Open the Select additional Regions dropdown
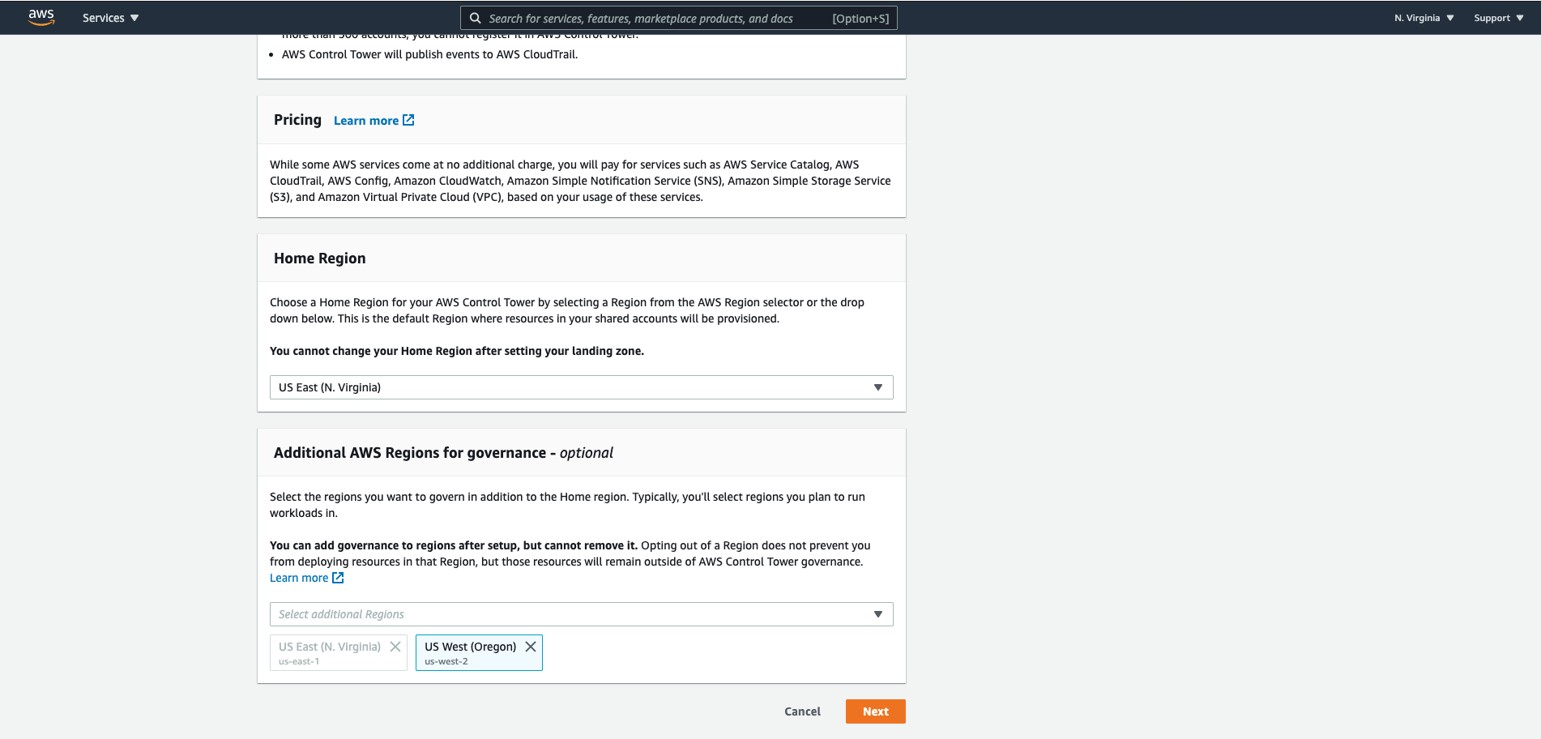The image size is (1541, 739). click(x=582, y=614)
